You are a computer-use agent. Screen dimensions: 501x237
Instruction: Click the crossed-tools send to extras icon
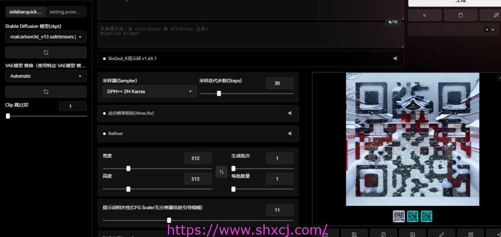point(470,235)
